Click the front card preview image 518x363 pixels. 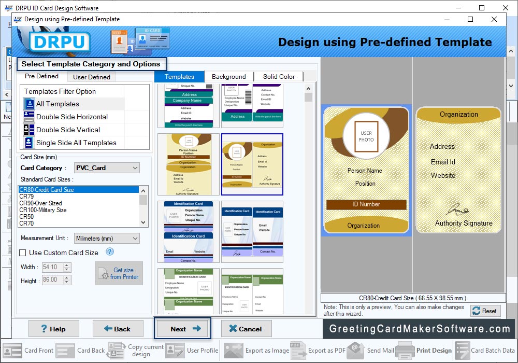pyautogui.click(x=366, y=170)
